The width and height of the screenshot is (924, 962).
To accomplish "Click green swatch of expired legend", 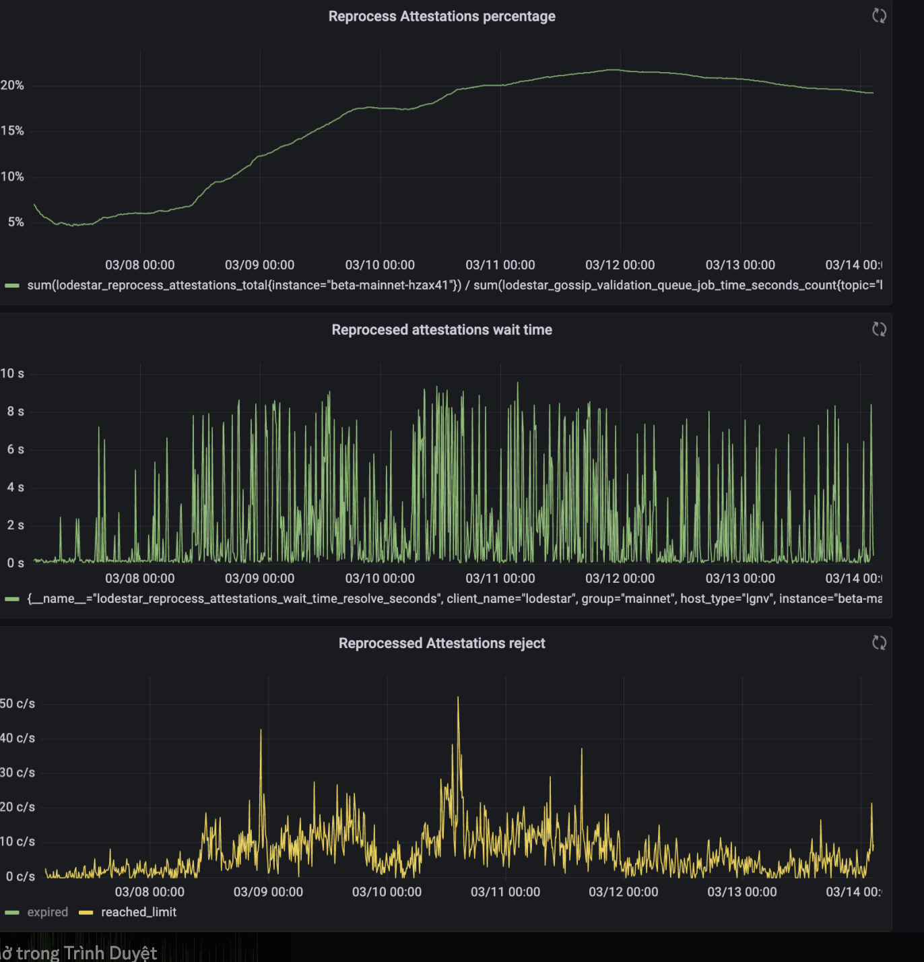I will pyautogui.click(x=12, y=913).
